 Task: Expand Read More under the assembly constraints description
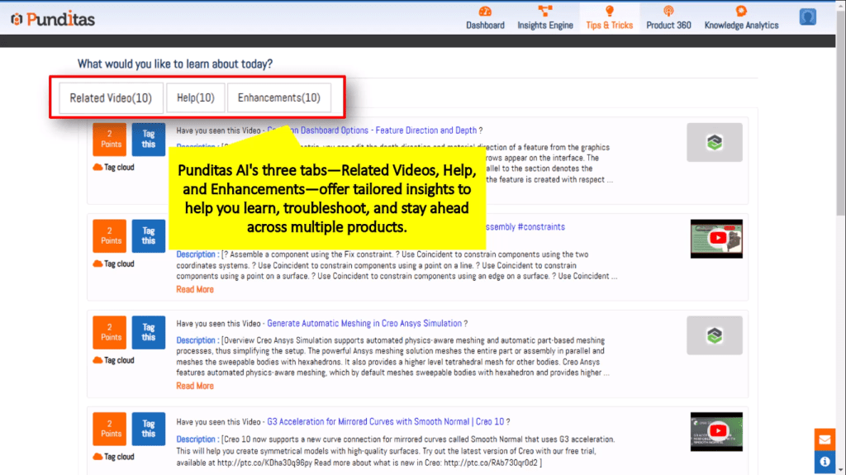(195, 289)
